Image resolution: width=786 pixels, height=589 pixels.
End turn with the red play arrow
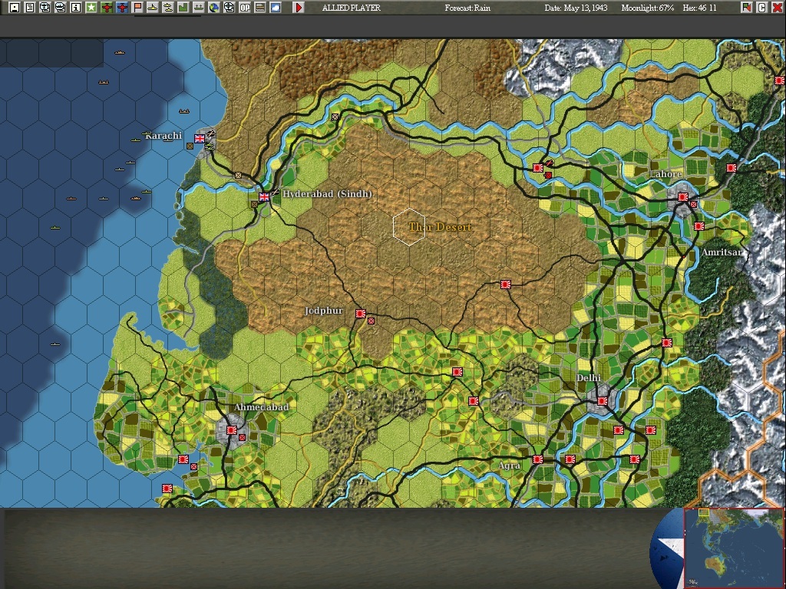(299, 8)
